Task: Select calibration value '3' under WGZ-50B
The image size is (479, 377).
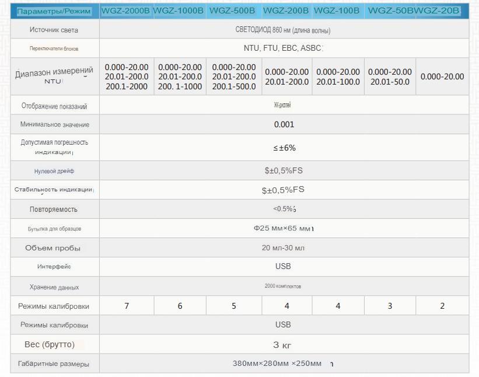Action: 390,306
